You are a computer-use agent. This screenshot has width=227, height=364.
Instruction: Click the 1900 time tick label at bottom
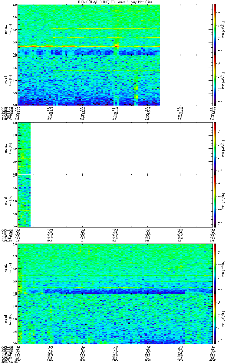(115, 359)
